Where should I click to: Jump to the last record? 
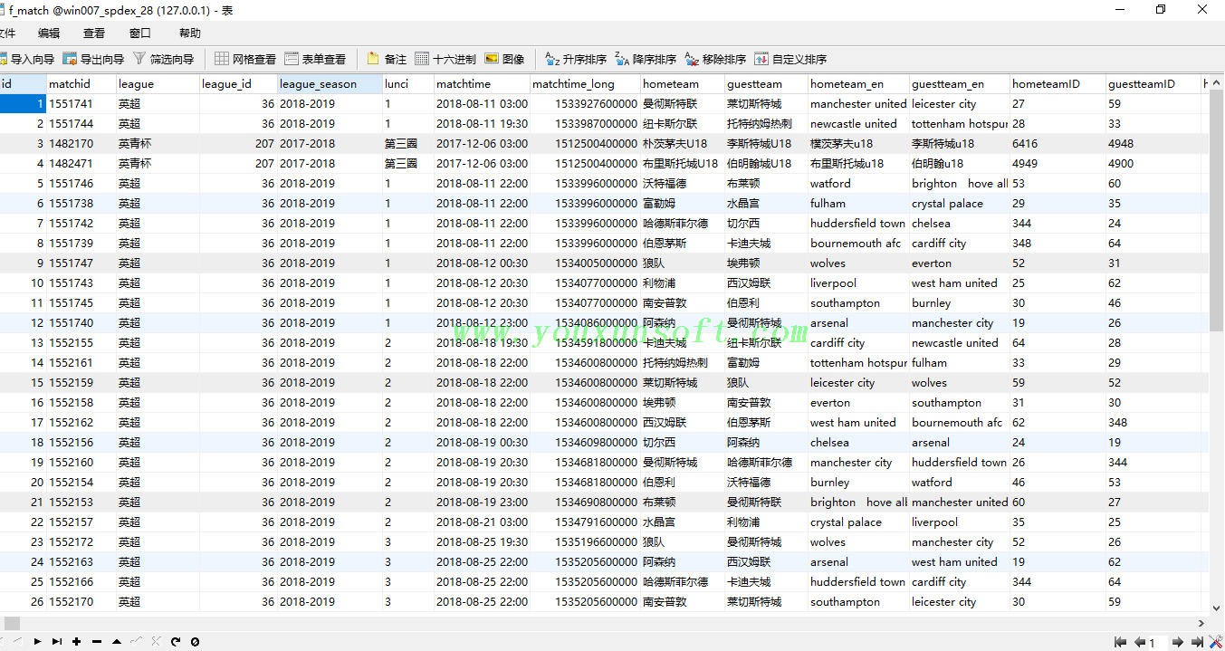point(57,641)
